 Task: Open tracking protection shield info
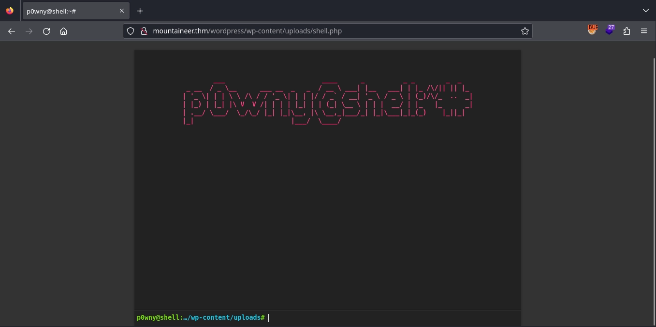(x=131, y=31)
